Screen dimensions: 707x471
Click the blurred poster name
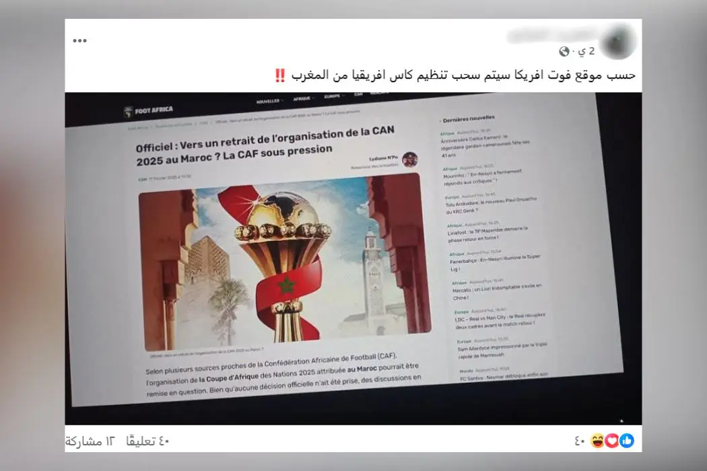coord(552,36)
